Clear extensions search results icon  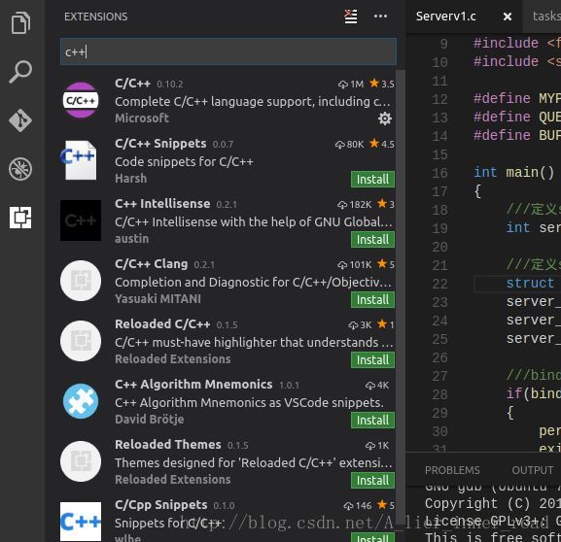[351, 17]
